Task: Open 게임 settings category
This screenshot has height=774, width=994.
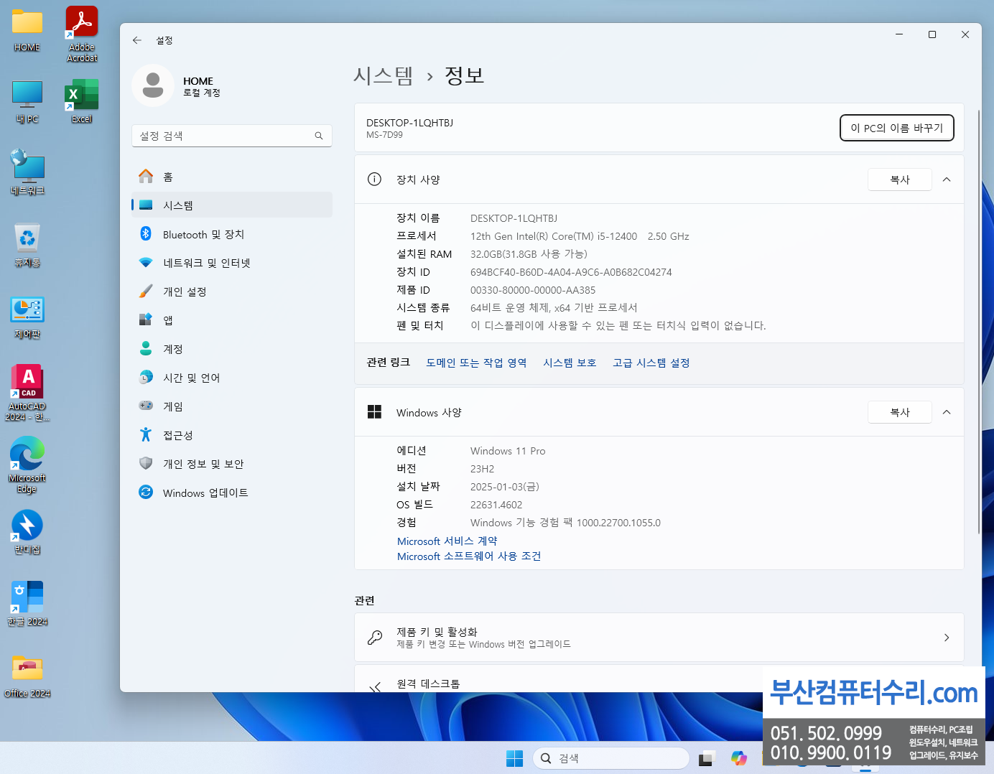Action: 232,406
